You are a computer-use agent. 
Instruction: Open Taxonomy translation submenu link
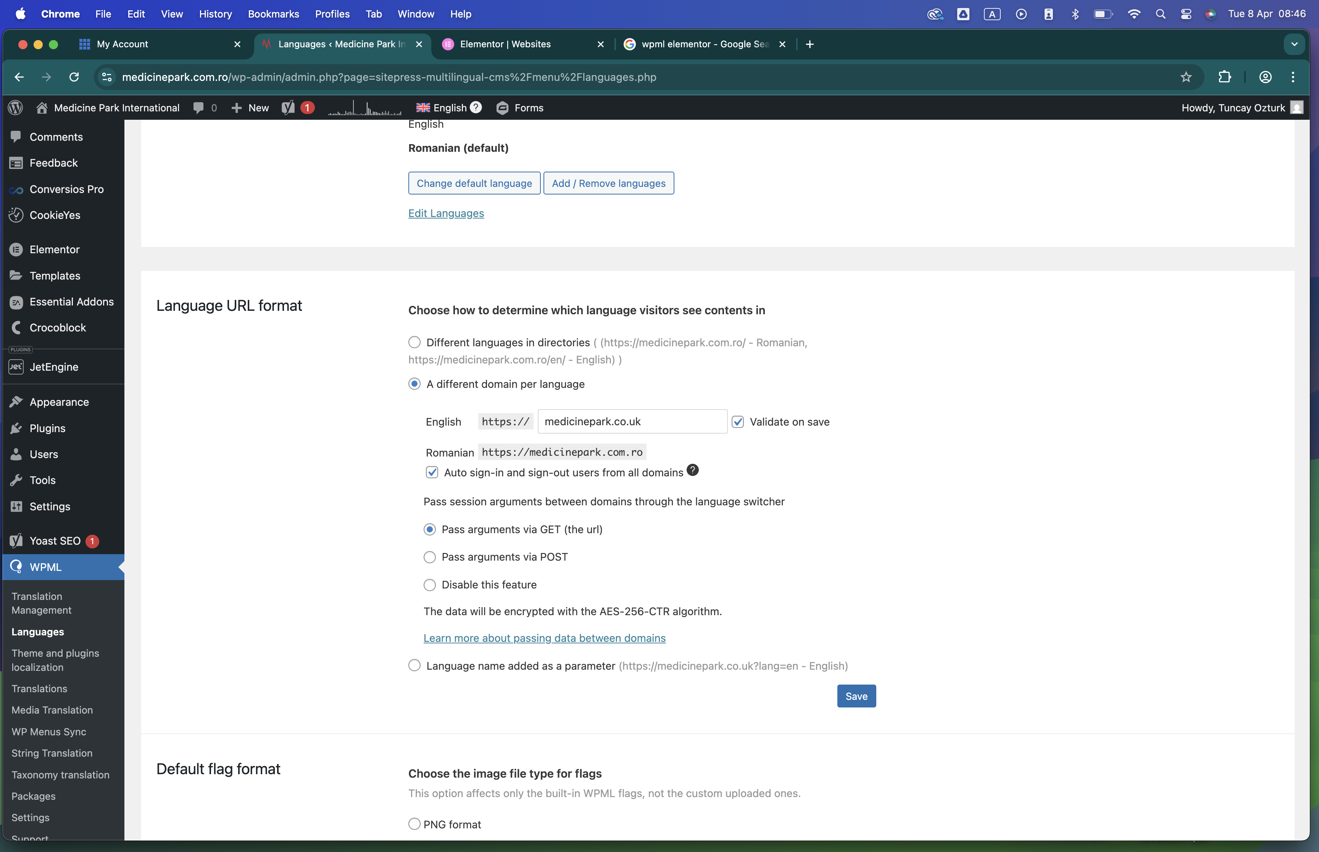[60, 775]
